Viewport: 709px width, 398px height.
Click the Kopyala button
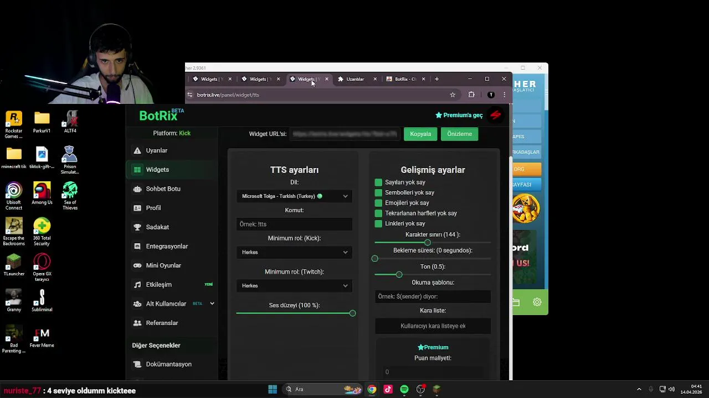coord(420,134)
